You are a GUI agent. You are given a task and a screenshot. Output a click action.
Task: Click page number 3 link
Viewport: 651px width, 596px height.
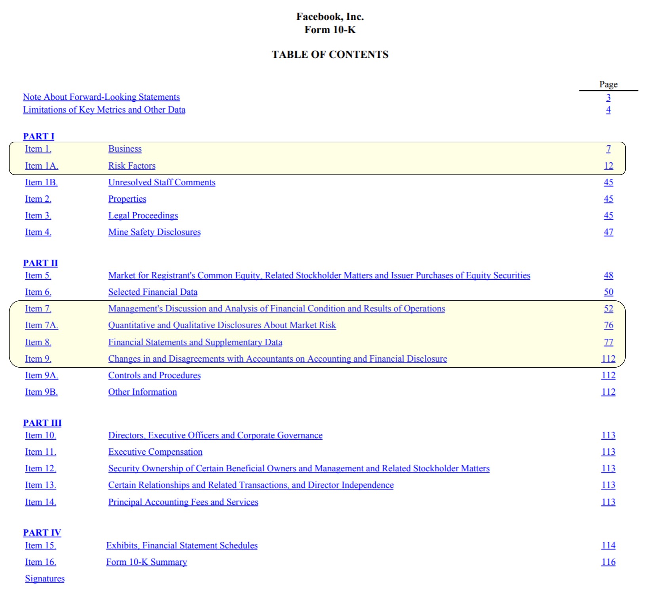(608, 97)
